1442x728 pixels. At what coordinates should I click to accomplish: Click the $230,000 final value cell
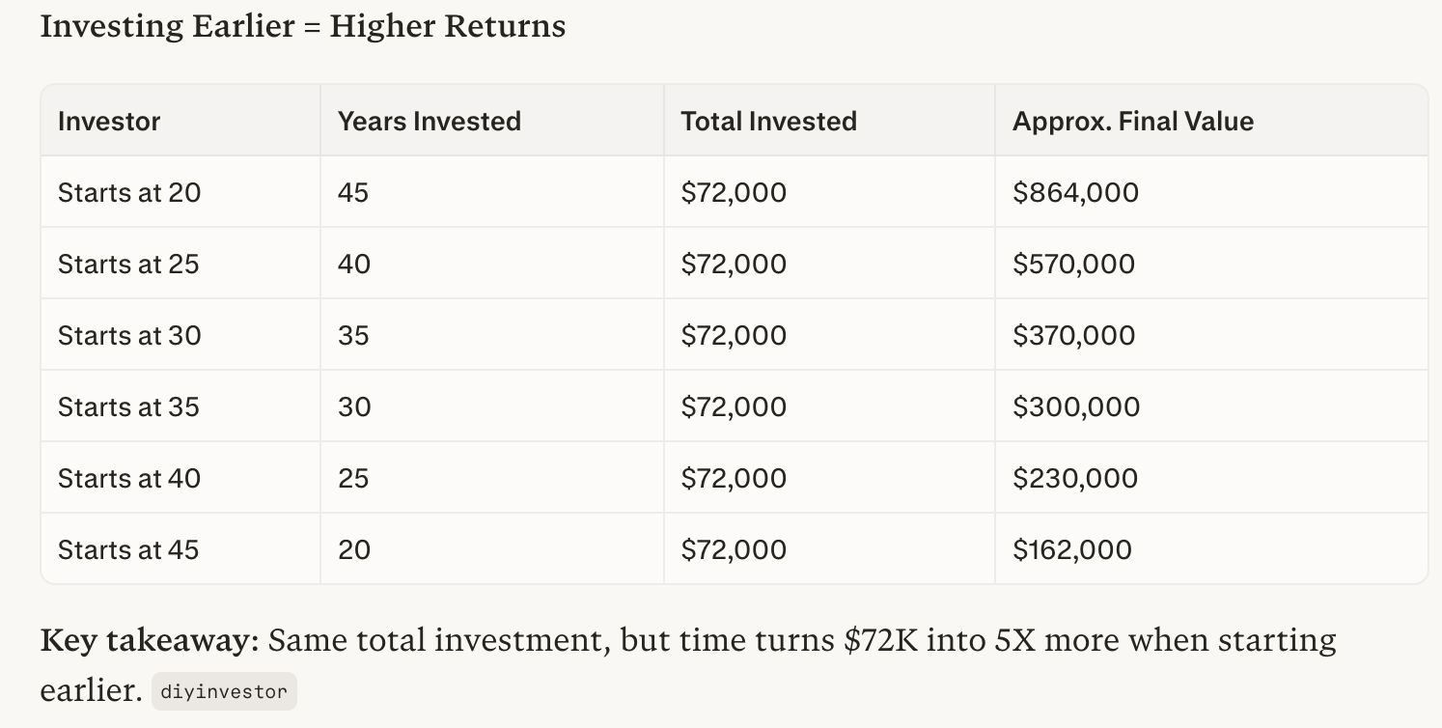click(1074, 479)
